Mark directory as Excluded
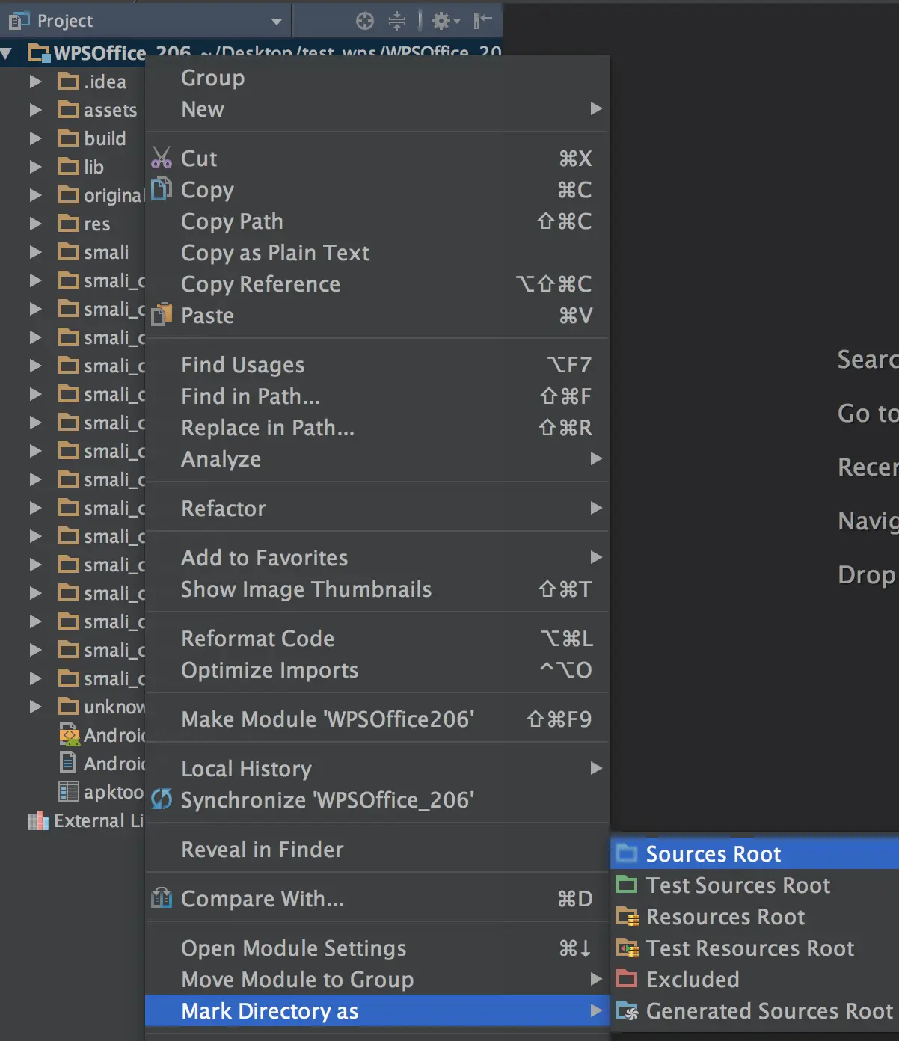 (756, 979)
